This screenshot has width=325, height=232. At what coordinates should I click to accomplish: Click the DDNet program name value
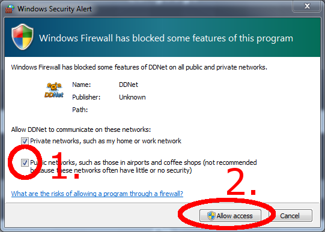[129, 85]
